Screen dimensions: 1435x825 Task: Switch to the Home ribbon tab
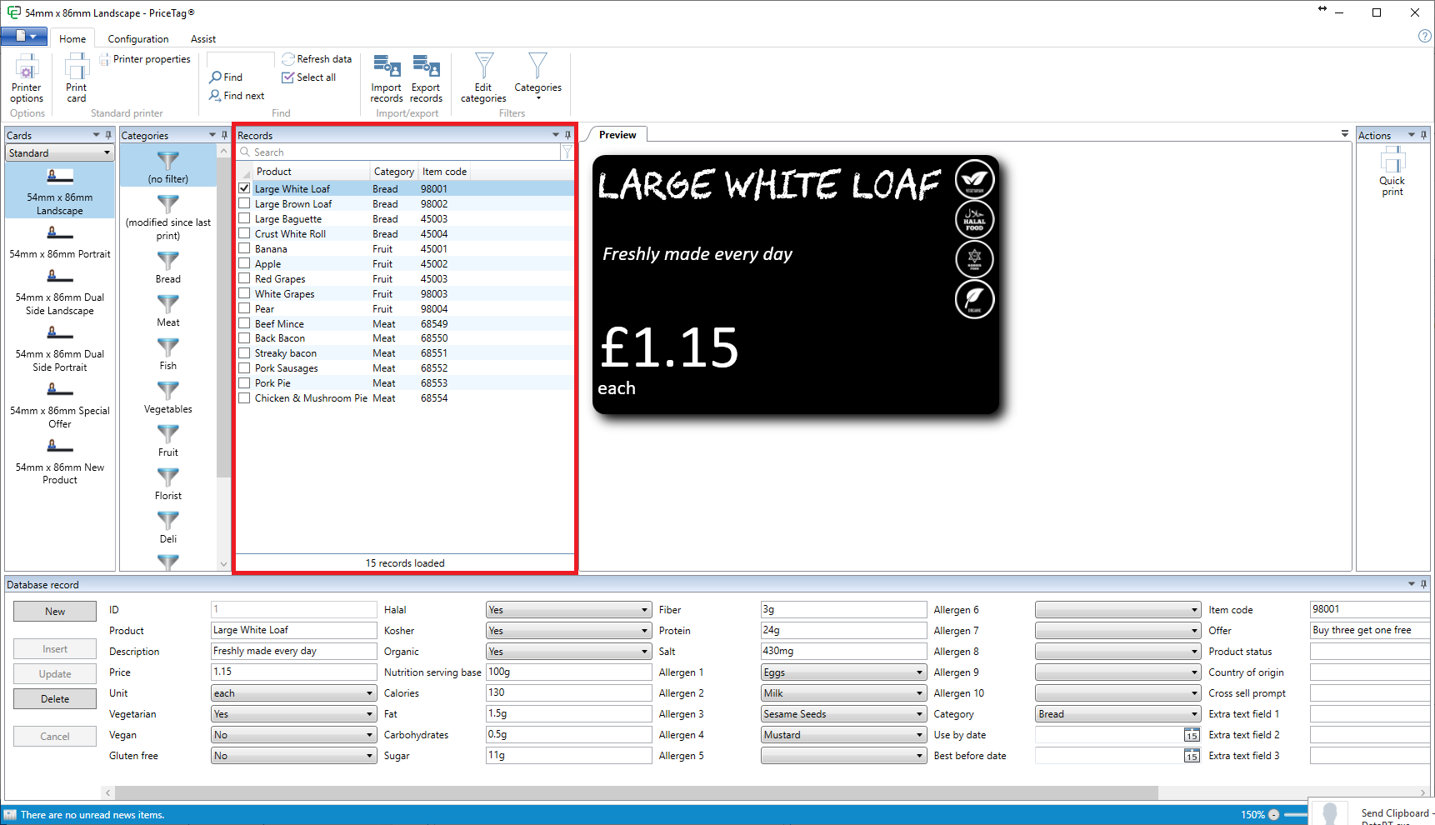click(72, 38)
